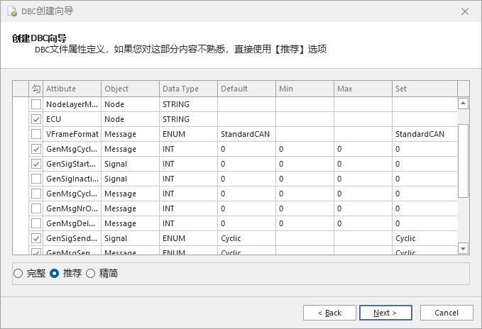Click the Max column header

(363, 89)
